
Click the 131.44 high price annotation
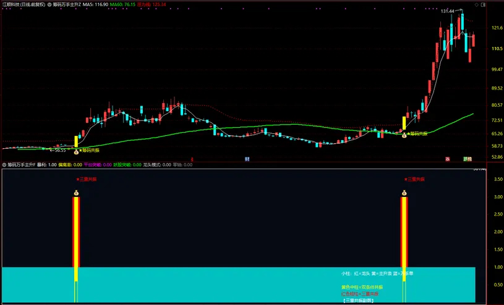tap(448, 11)
